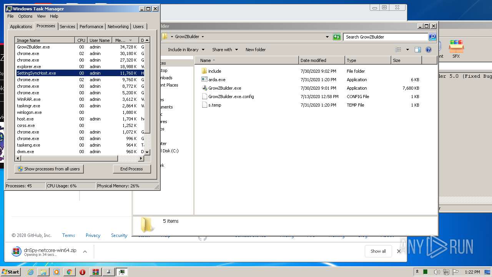Launch Windows Media Player from taskbar

tap(57, 272)
